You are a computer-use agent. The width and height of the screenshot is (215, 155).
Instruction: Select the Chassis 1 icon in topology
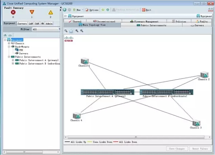pos(84,61)
